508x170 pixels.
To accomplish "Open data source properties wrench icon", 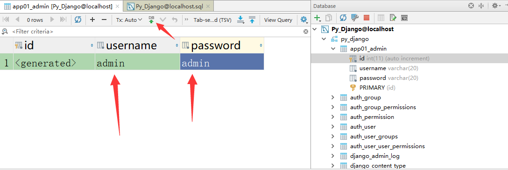I will tap(355, 18).
